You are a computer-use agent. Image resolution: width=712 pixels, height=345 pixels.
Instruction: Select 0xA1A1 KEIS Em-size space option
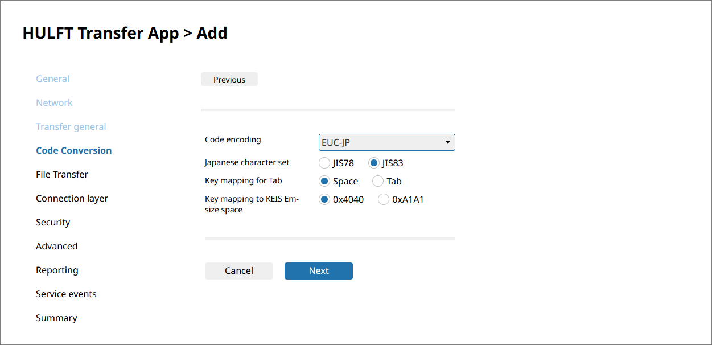tap(384, 200)
